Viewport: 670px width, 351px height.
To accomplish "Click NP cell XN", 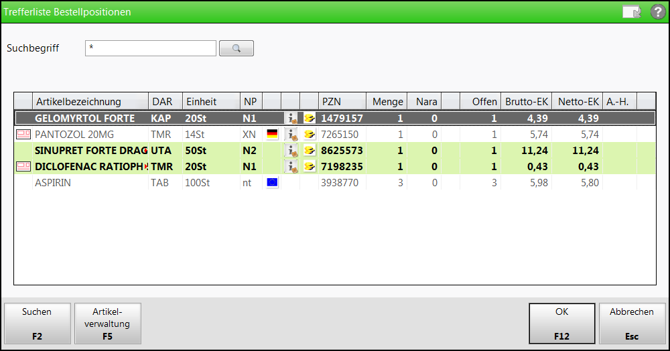I will 249,135.
